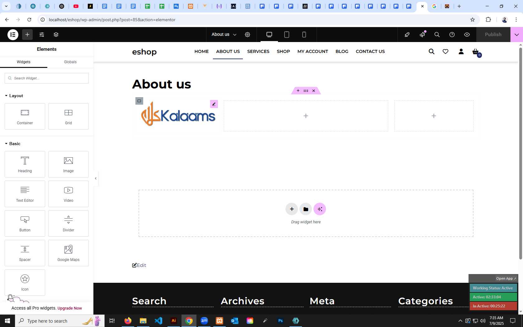Select the Icon widget
This screenshot has height=327, width=523.
pyautogui.click(x=25, y=283)
